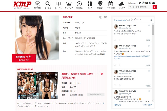Image resolution: width=167 pixels, height=111 pixels.
Task: Select height value 148cm
Action: pyautogui.click(x=78, y=33)
